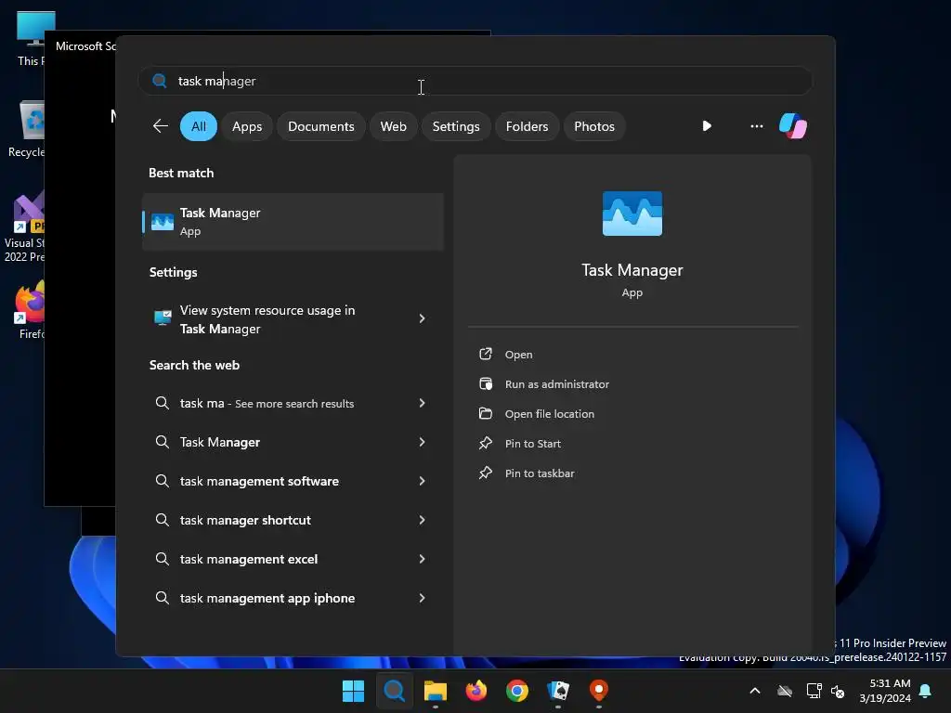Image resolution: width=951 pixels, height=713 pixels.
Task: Open the Solitaire cards app on taskbar
Action: 558,691
